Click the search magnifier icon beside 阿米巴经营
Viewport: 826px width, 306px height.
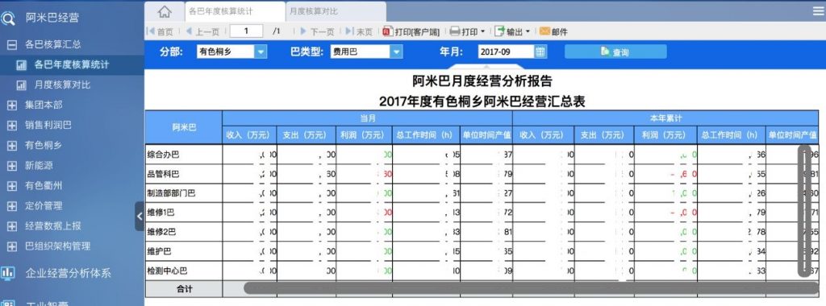coord(8,19)
